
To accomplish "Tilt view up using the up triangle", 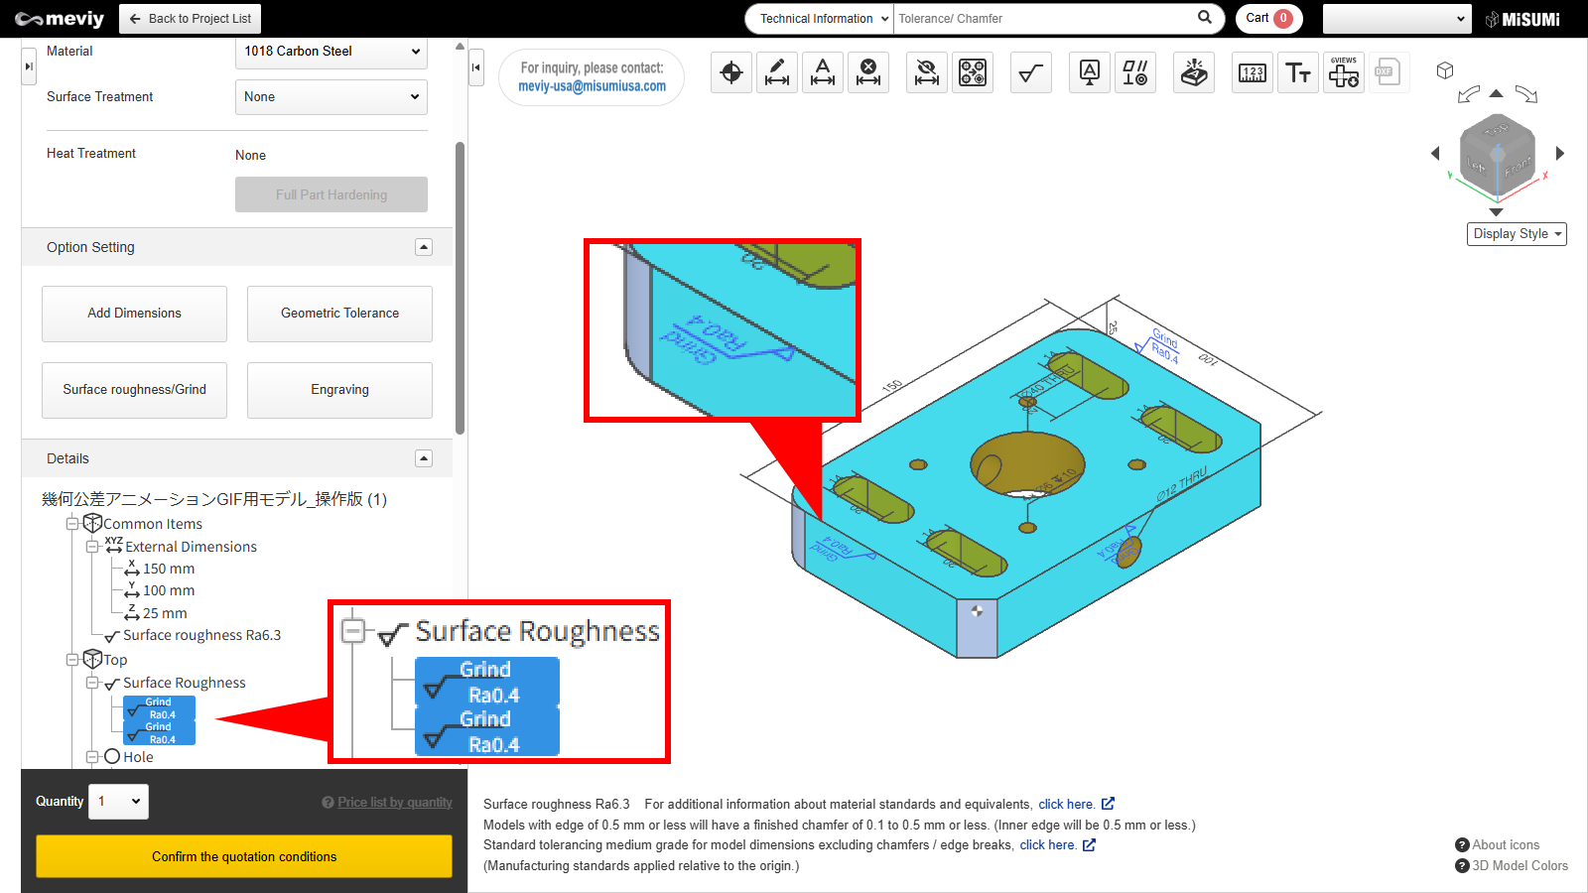I will pyautogui.click(x=1497, y=93).
